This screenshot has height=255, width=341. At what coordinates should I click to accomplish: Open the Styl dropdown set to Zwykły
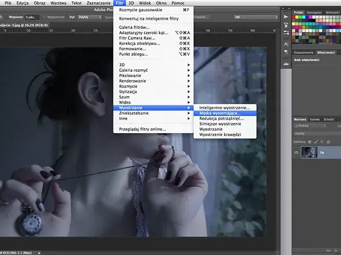(x=90, y=17)
